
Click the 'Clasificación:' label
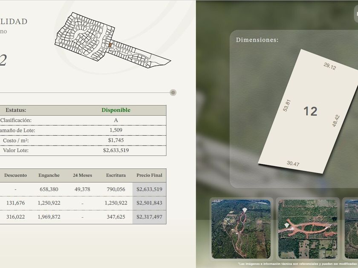(x=16, y=120)
